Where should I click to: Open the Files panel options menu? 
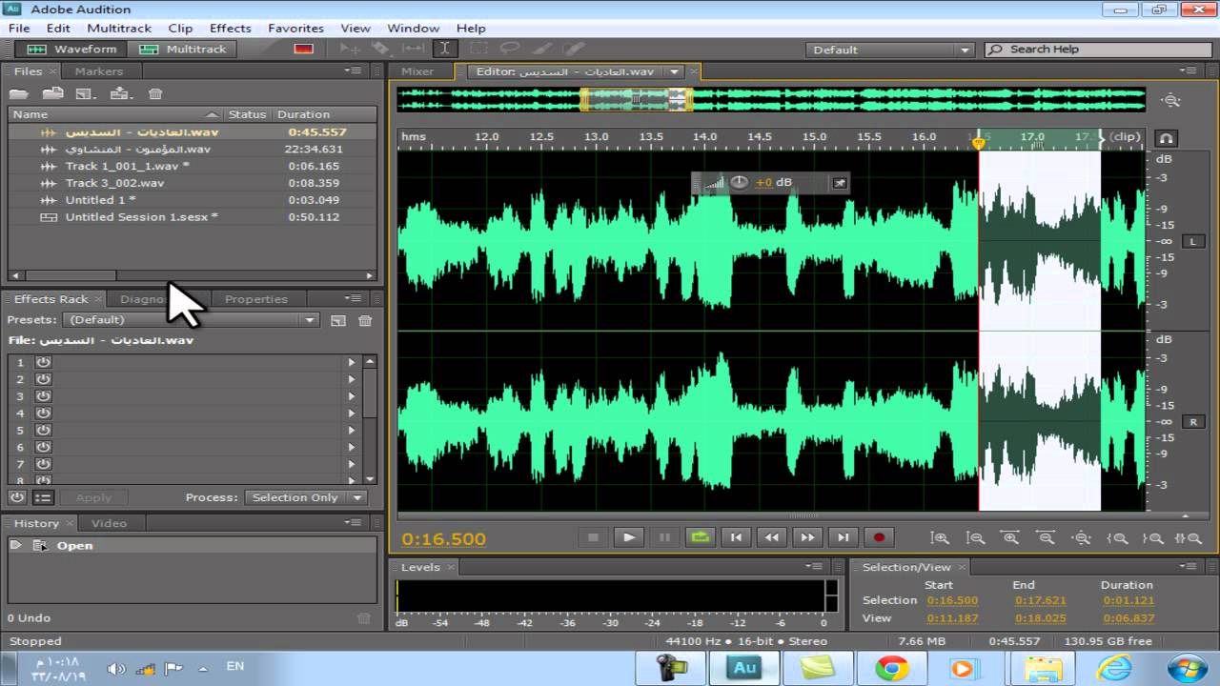click(x=354, y=71)
